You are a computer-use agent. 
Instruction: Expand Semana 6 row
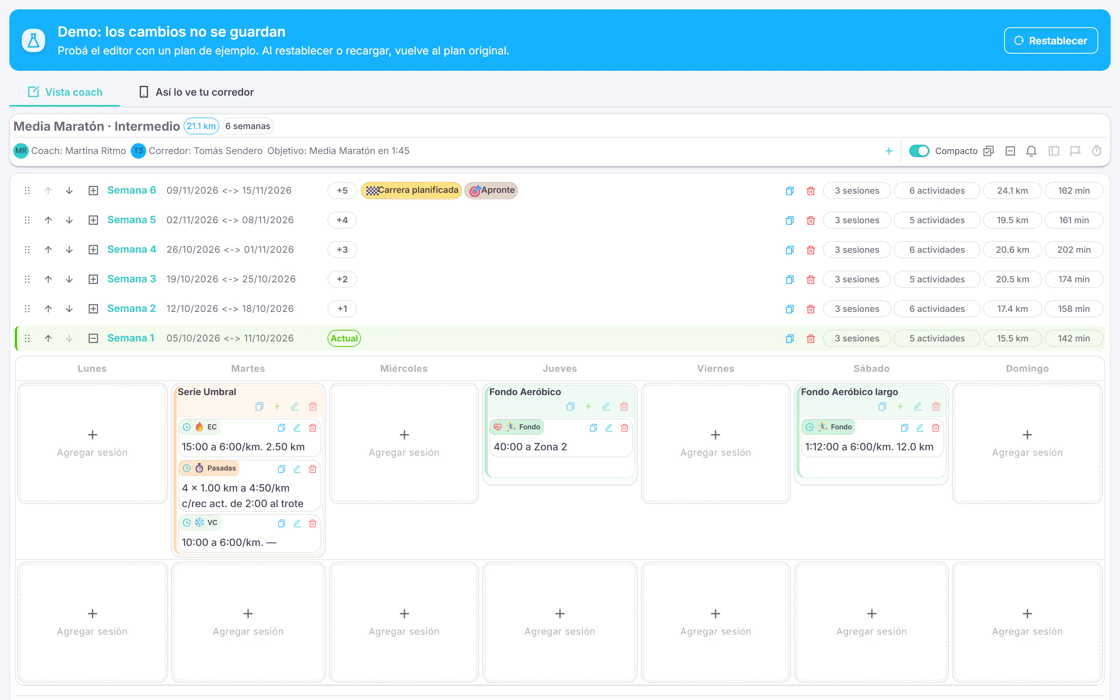coord(93,191)
